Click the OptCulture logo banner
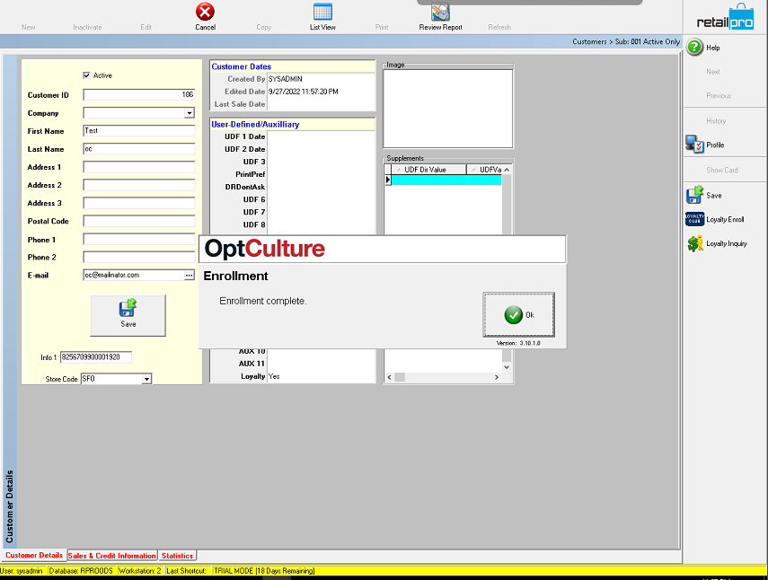 pos(382,249)
